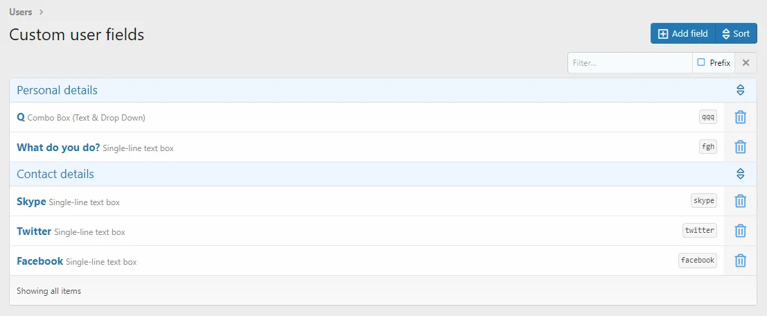The image size is (767, 316).
Task: Open the Skype field
Action: (x=31, y=201)
